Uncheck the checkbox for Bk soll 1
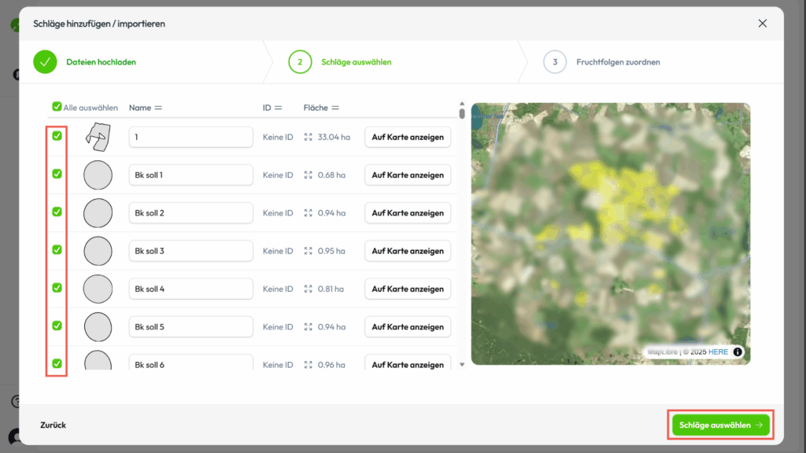 click(x=57, y=174)
